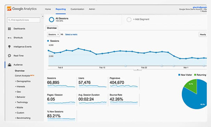The height and width of the screenshot is (127, 211).
Task: Click the green Returning legend swatch
Action: point(195,75)
